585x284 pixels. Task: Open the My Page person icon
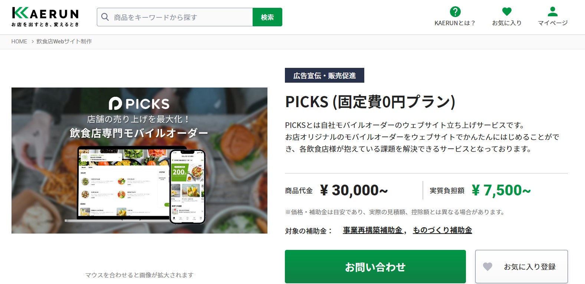click(x=553, y=11)
